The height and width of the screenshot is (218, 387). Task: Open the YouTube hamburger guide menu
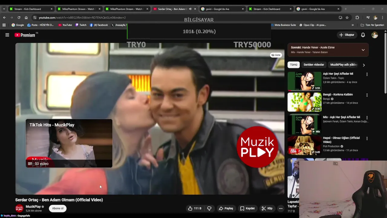point(7,35)
